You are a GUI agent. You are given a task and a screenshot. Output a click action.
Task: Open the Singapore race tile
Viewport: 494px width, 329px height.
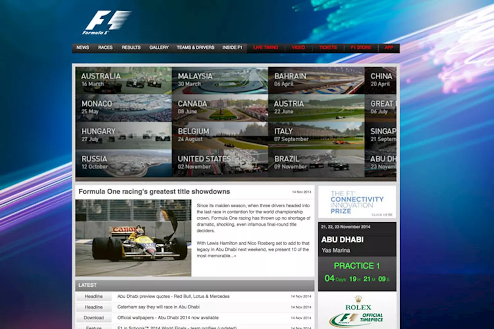coord(381,136)
